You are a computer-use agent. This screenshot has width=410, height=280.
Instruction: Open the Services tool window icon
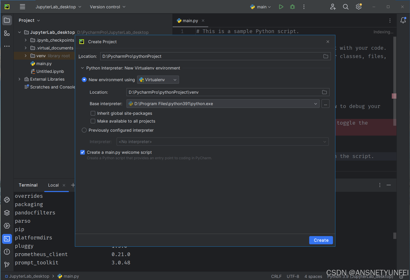[x=7, y=226]
